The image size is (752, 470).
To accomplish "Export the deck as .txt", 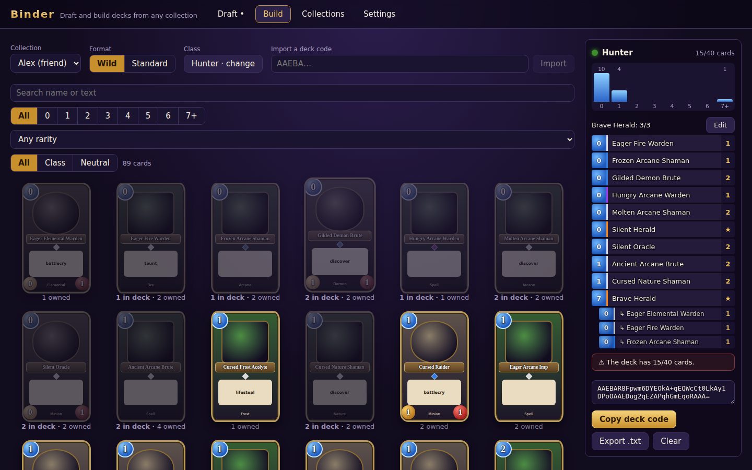I will click(x=620, y=441).
